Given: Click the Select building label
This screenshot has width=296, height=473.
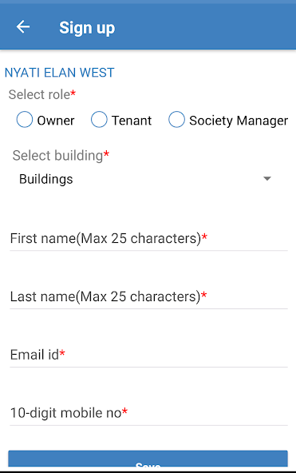Looking at the screenshot, I should point(57,156).
